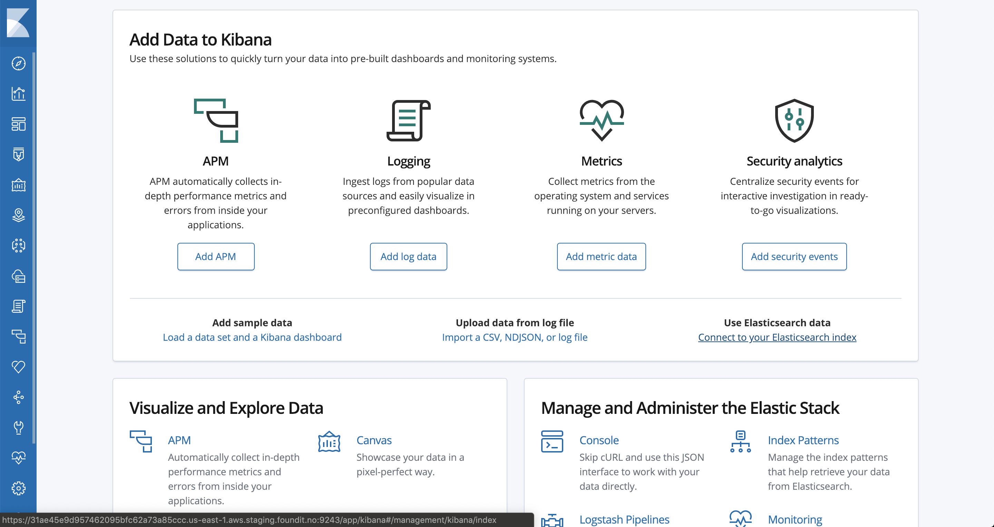Open Maps from the sidebar icon
The height and width of the screenshot is (527, 994).
[18, 215]
